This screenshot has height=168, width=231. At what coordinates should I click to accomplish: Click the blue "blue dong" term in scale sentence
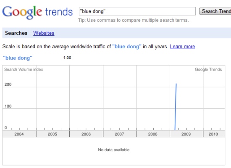(127, 47)
